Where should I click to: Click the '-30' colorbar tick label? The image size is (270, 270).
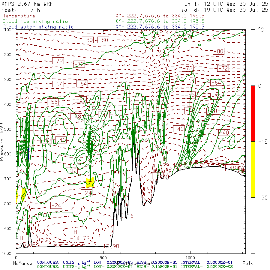[263, 197]
